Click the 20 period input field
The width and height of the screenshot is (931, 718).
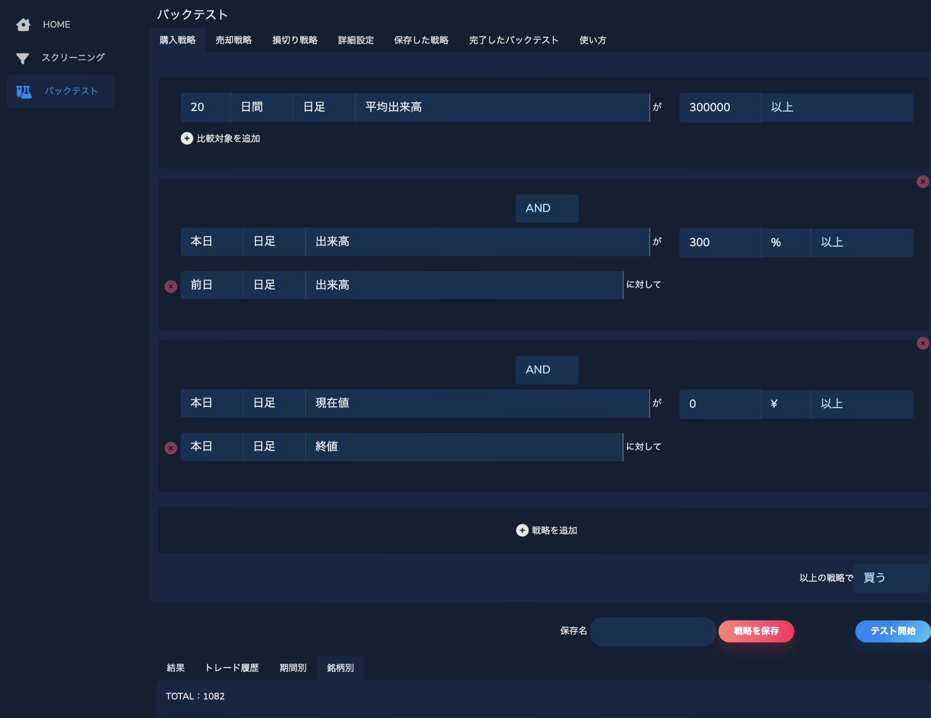click(x=206, y=107)
